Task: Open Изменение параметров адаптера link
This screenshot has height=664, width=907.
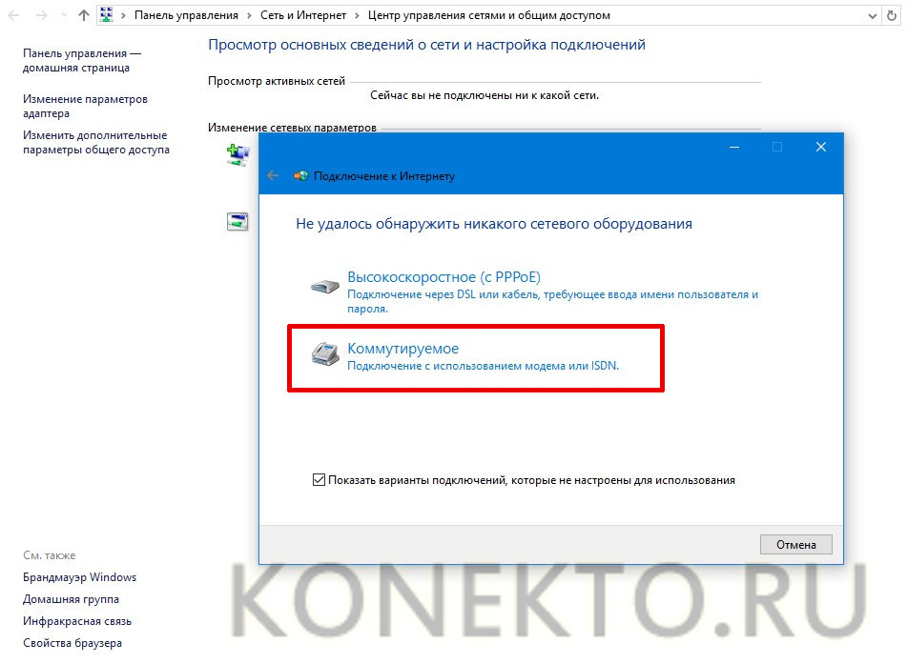Action: pyautogui.click(x=85, y=107)
